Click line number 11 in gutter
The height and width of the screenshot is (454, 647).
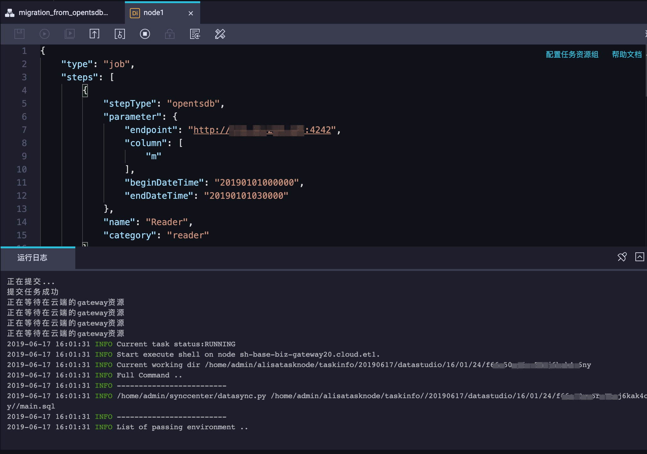pyautogui.click(x=22, y=182)
